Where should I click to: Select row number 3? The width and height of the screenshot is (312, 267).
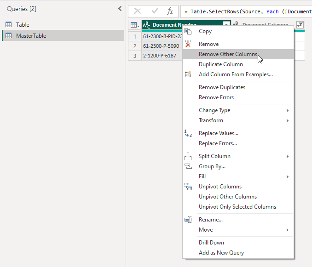point(135,56)
